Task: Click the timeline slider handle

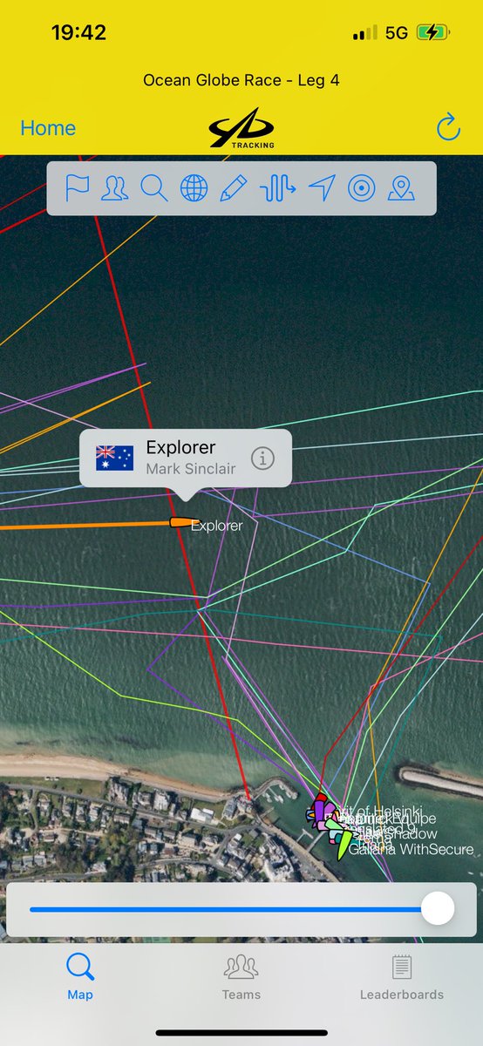Action: pyautogui.click(x=438, y=908)
